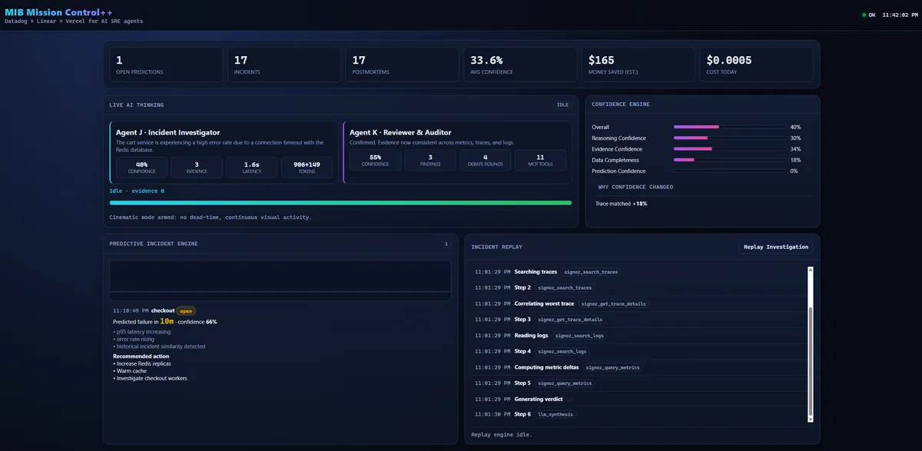Open the Money Saved (Est.) stat card
This screenshot has width=922, height=451.
tap(638, 65)
